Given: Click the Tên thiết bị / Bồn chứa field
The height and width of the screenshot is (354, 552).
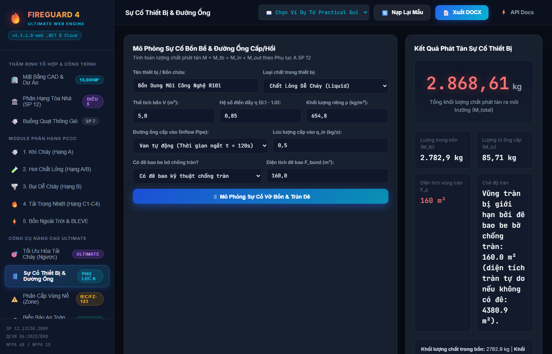Looking at the screenshot, I should [196, 86].
